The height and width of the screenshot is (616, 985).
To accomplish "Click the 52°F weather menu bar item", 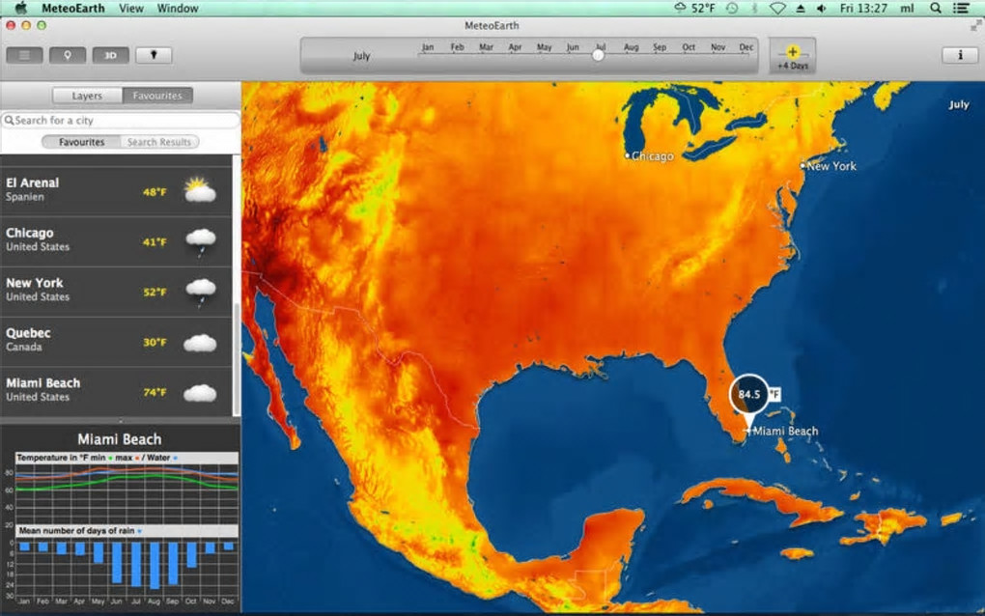I will pos(694,8).
